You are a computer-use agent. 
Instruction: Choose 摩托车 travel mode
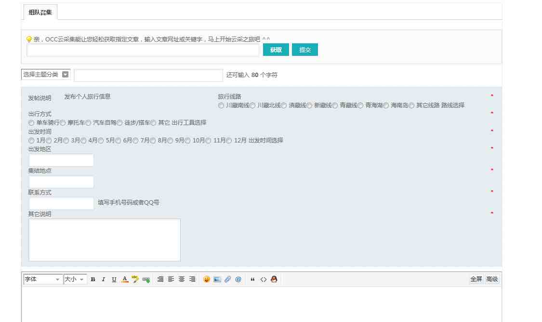63,123
